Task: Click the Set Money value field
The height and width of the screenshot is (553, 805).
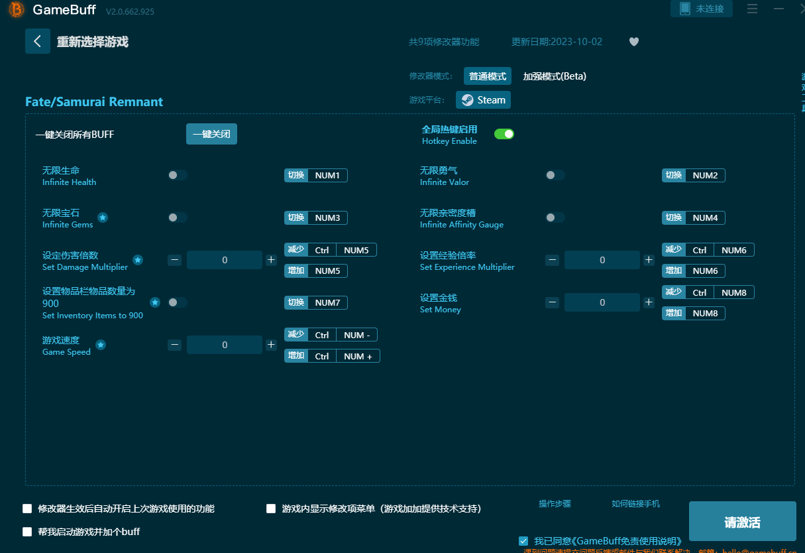Action: click(x=602, y=303)
